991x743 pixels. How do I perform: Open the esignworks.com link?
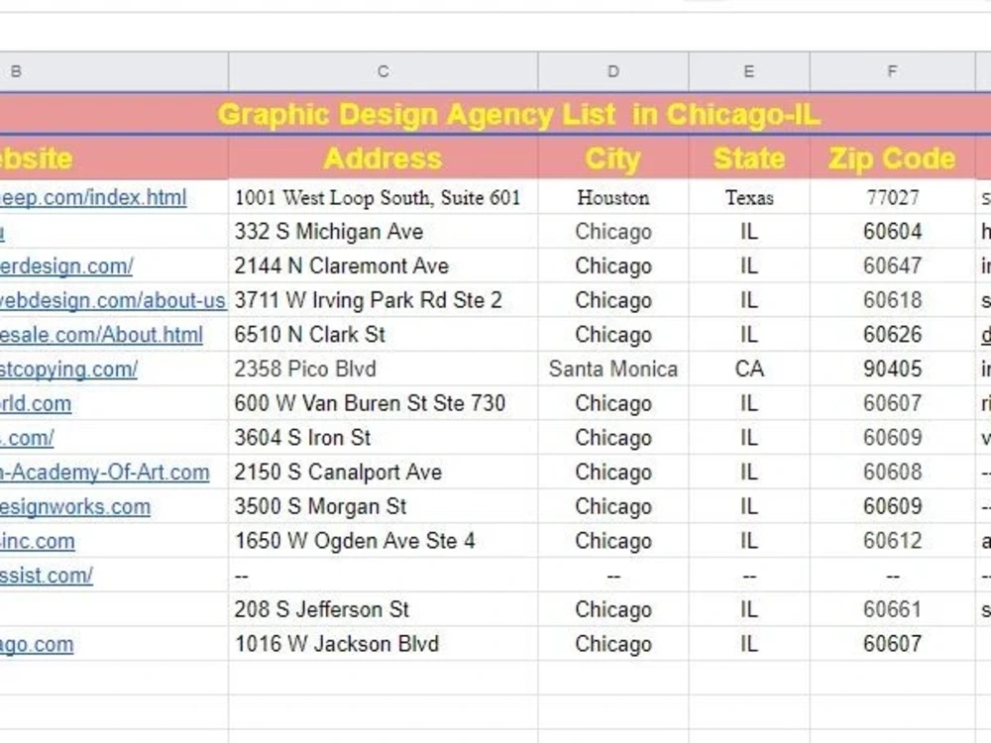point(75,506)
